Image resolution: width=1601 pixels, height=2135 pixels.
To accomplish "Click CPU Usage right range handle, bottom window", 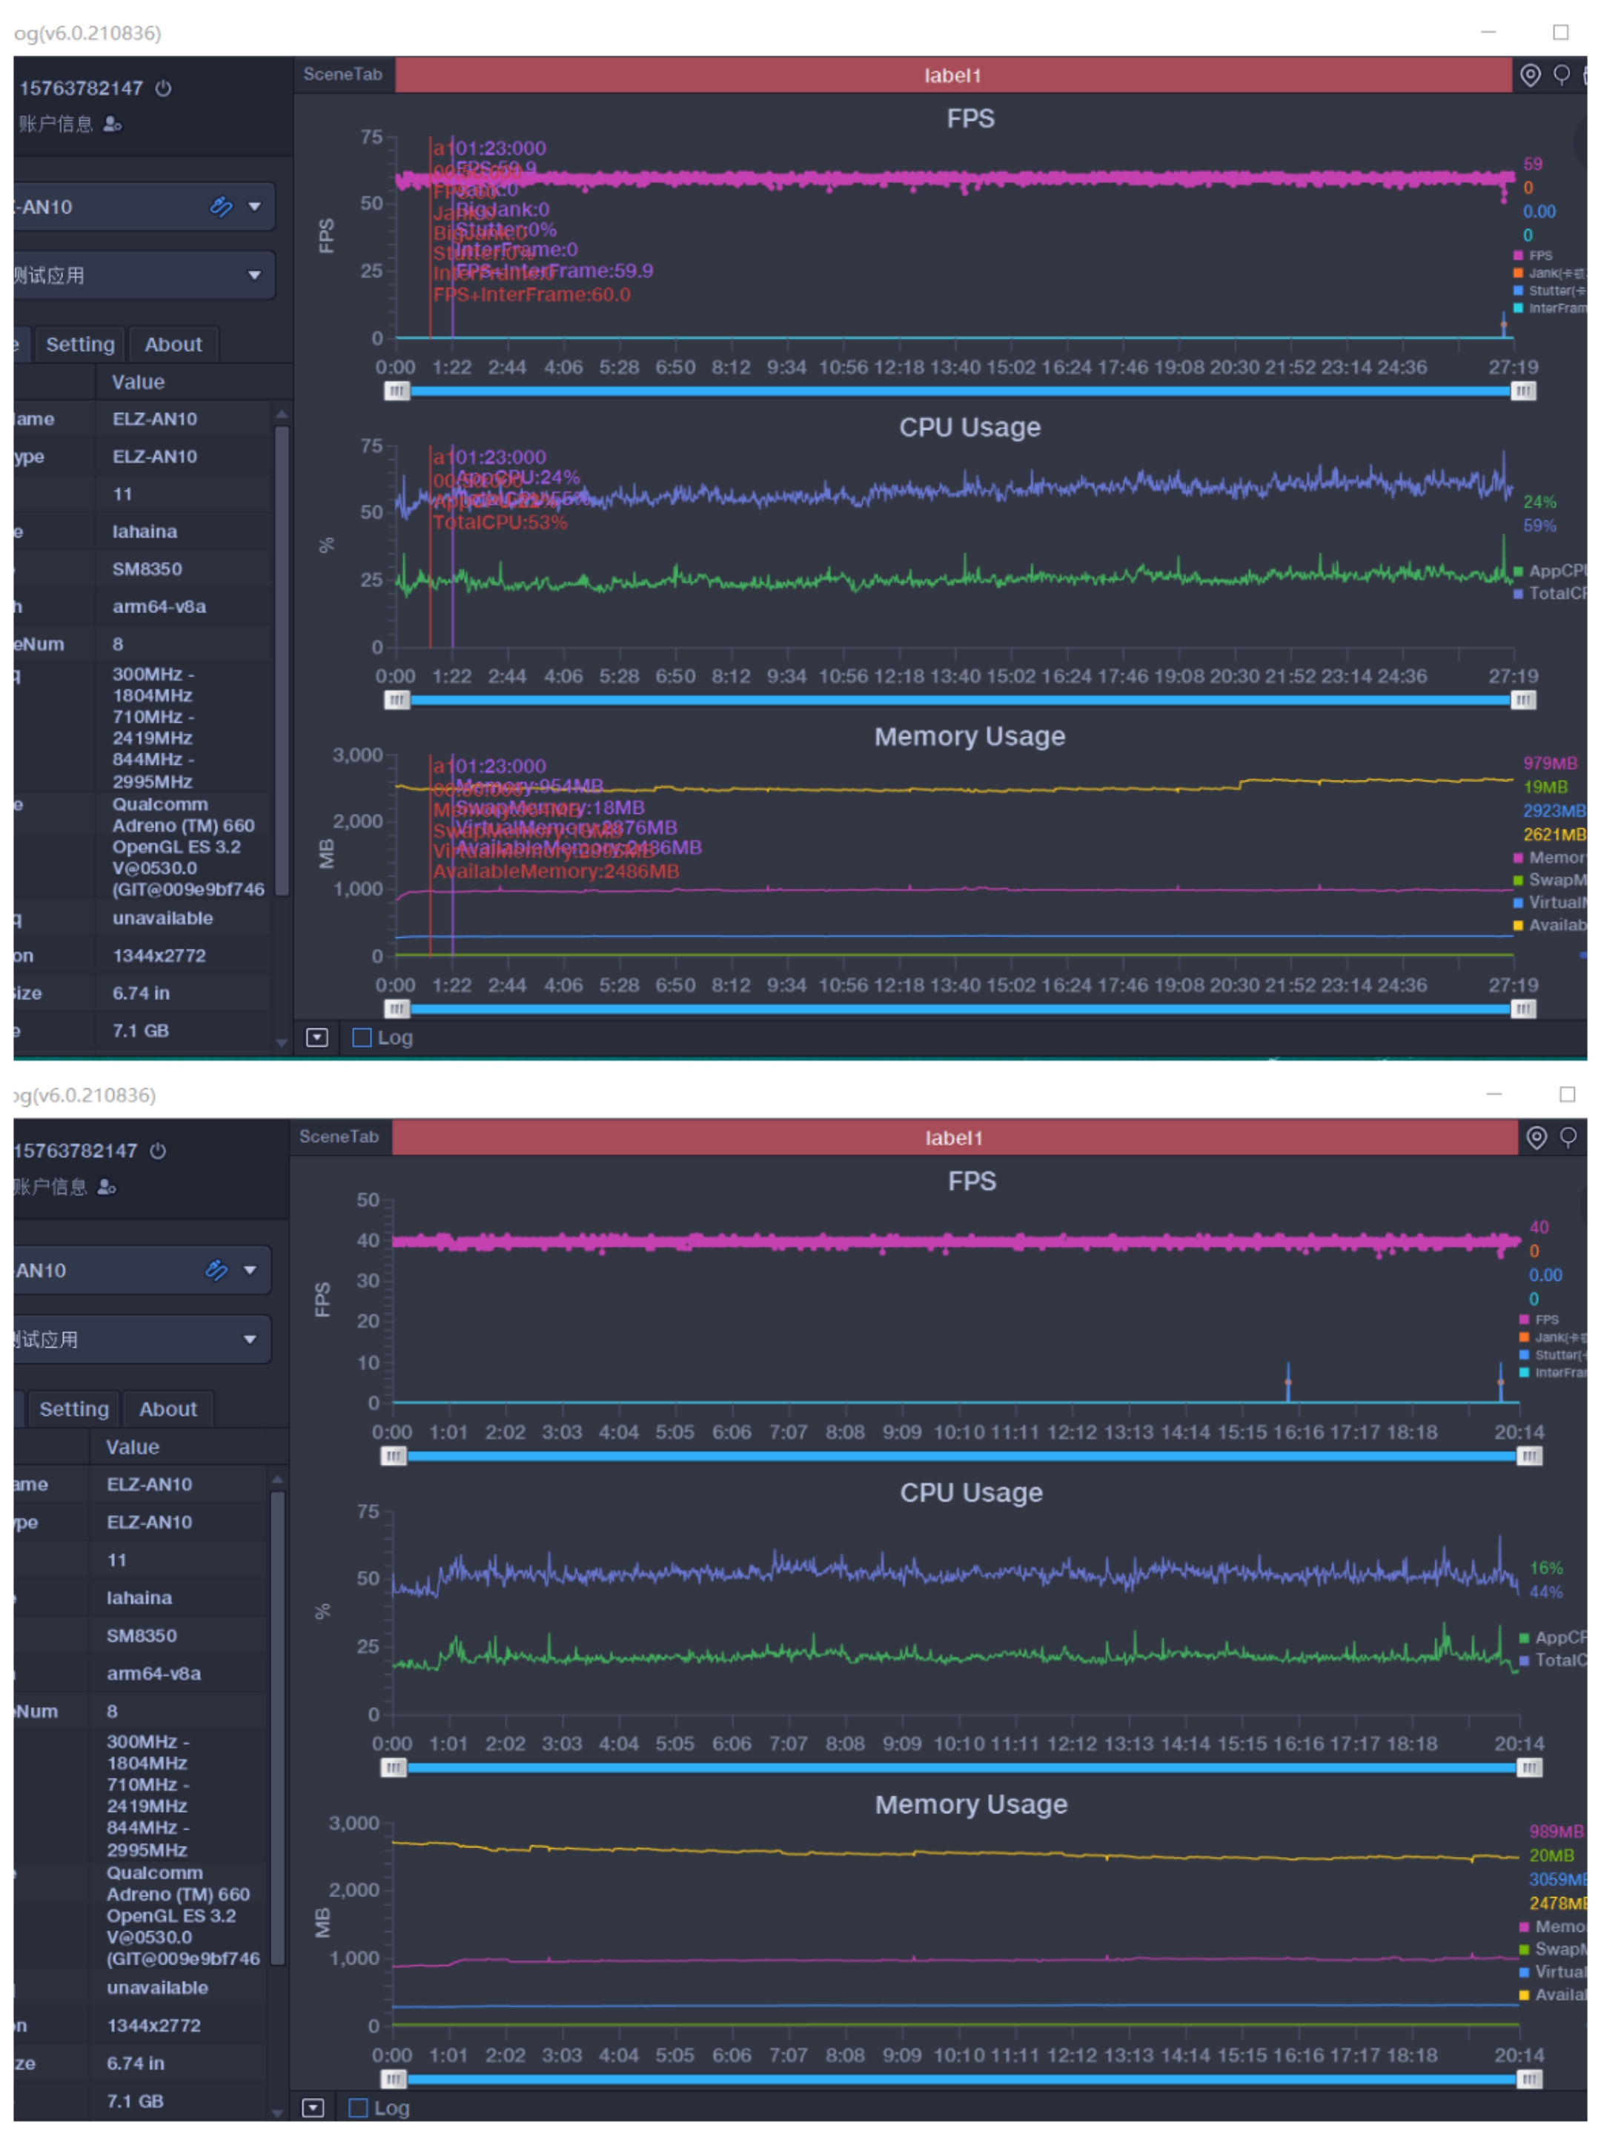I will click(x=1530, y=1767).
